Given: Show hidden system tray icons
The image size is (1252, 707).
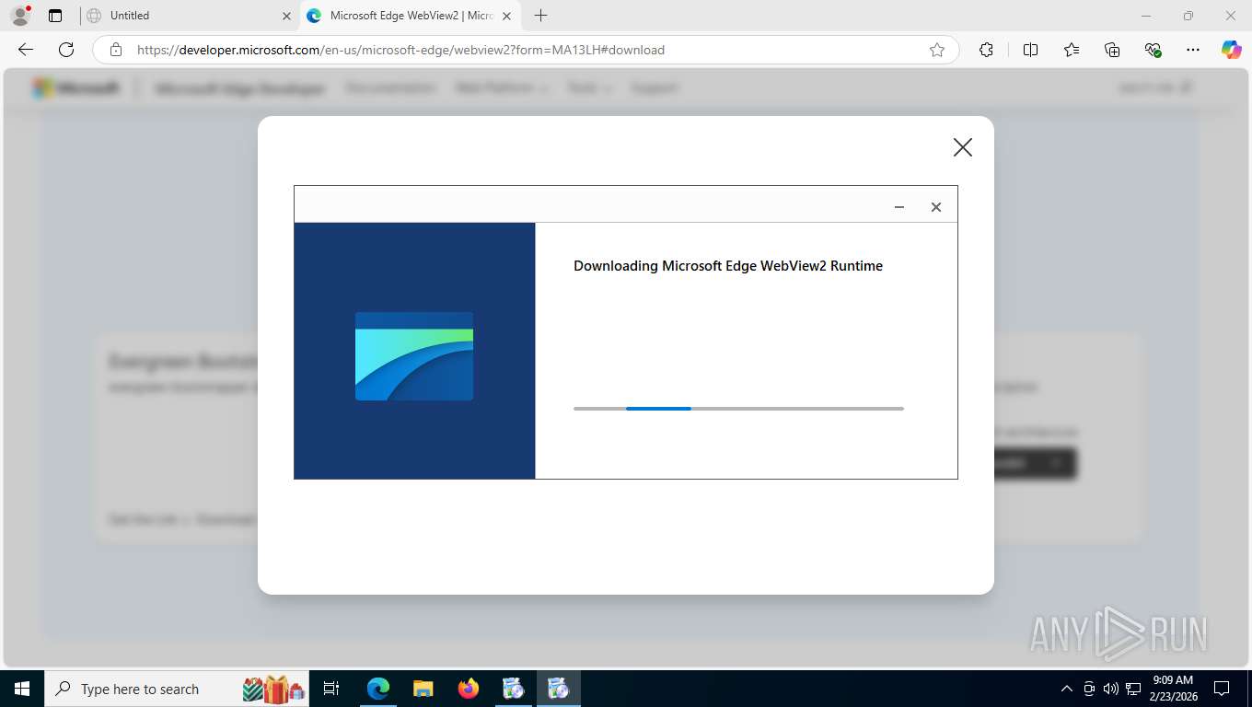Looking at the screenshot, I should (1067, 689).
